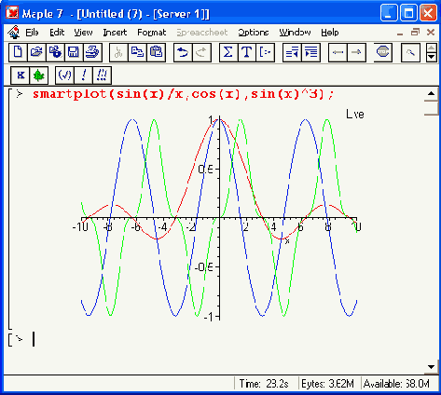
Task: Click the smartplot command input line
Action: coord(183,94)
